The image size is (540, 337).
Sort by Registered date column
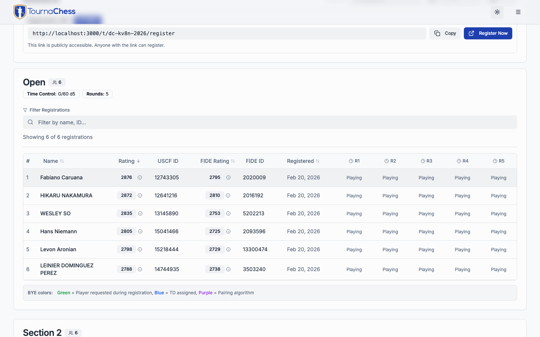tap(303, 161)
